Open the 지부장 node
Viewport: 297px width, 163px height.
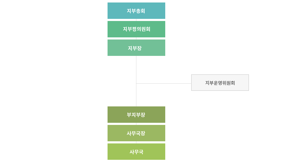(136, 48)
